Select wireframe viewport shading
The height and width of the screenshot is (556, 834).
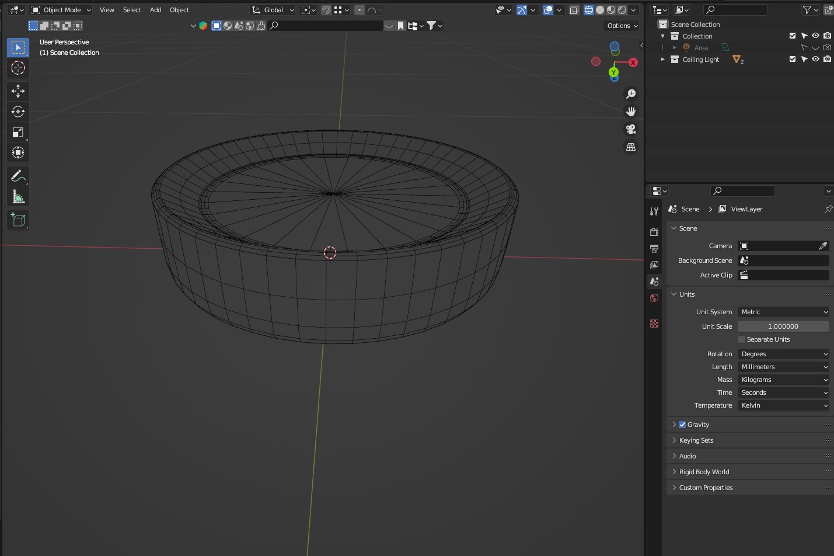pyautogui.click(x=588, y=10)
